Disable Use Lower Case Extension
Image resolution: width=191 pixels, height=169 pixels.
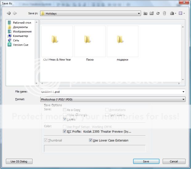click(91, 140)
